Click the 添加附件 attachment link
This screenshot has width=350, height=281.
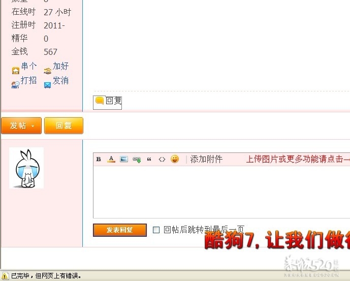pyautogui.click(x=206, y=159)
